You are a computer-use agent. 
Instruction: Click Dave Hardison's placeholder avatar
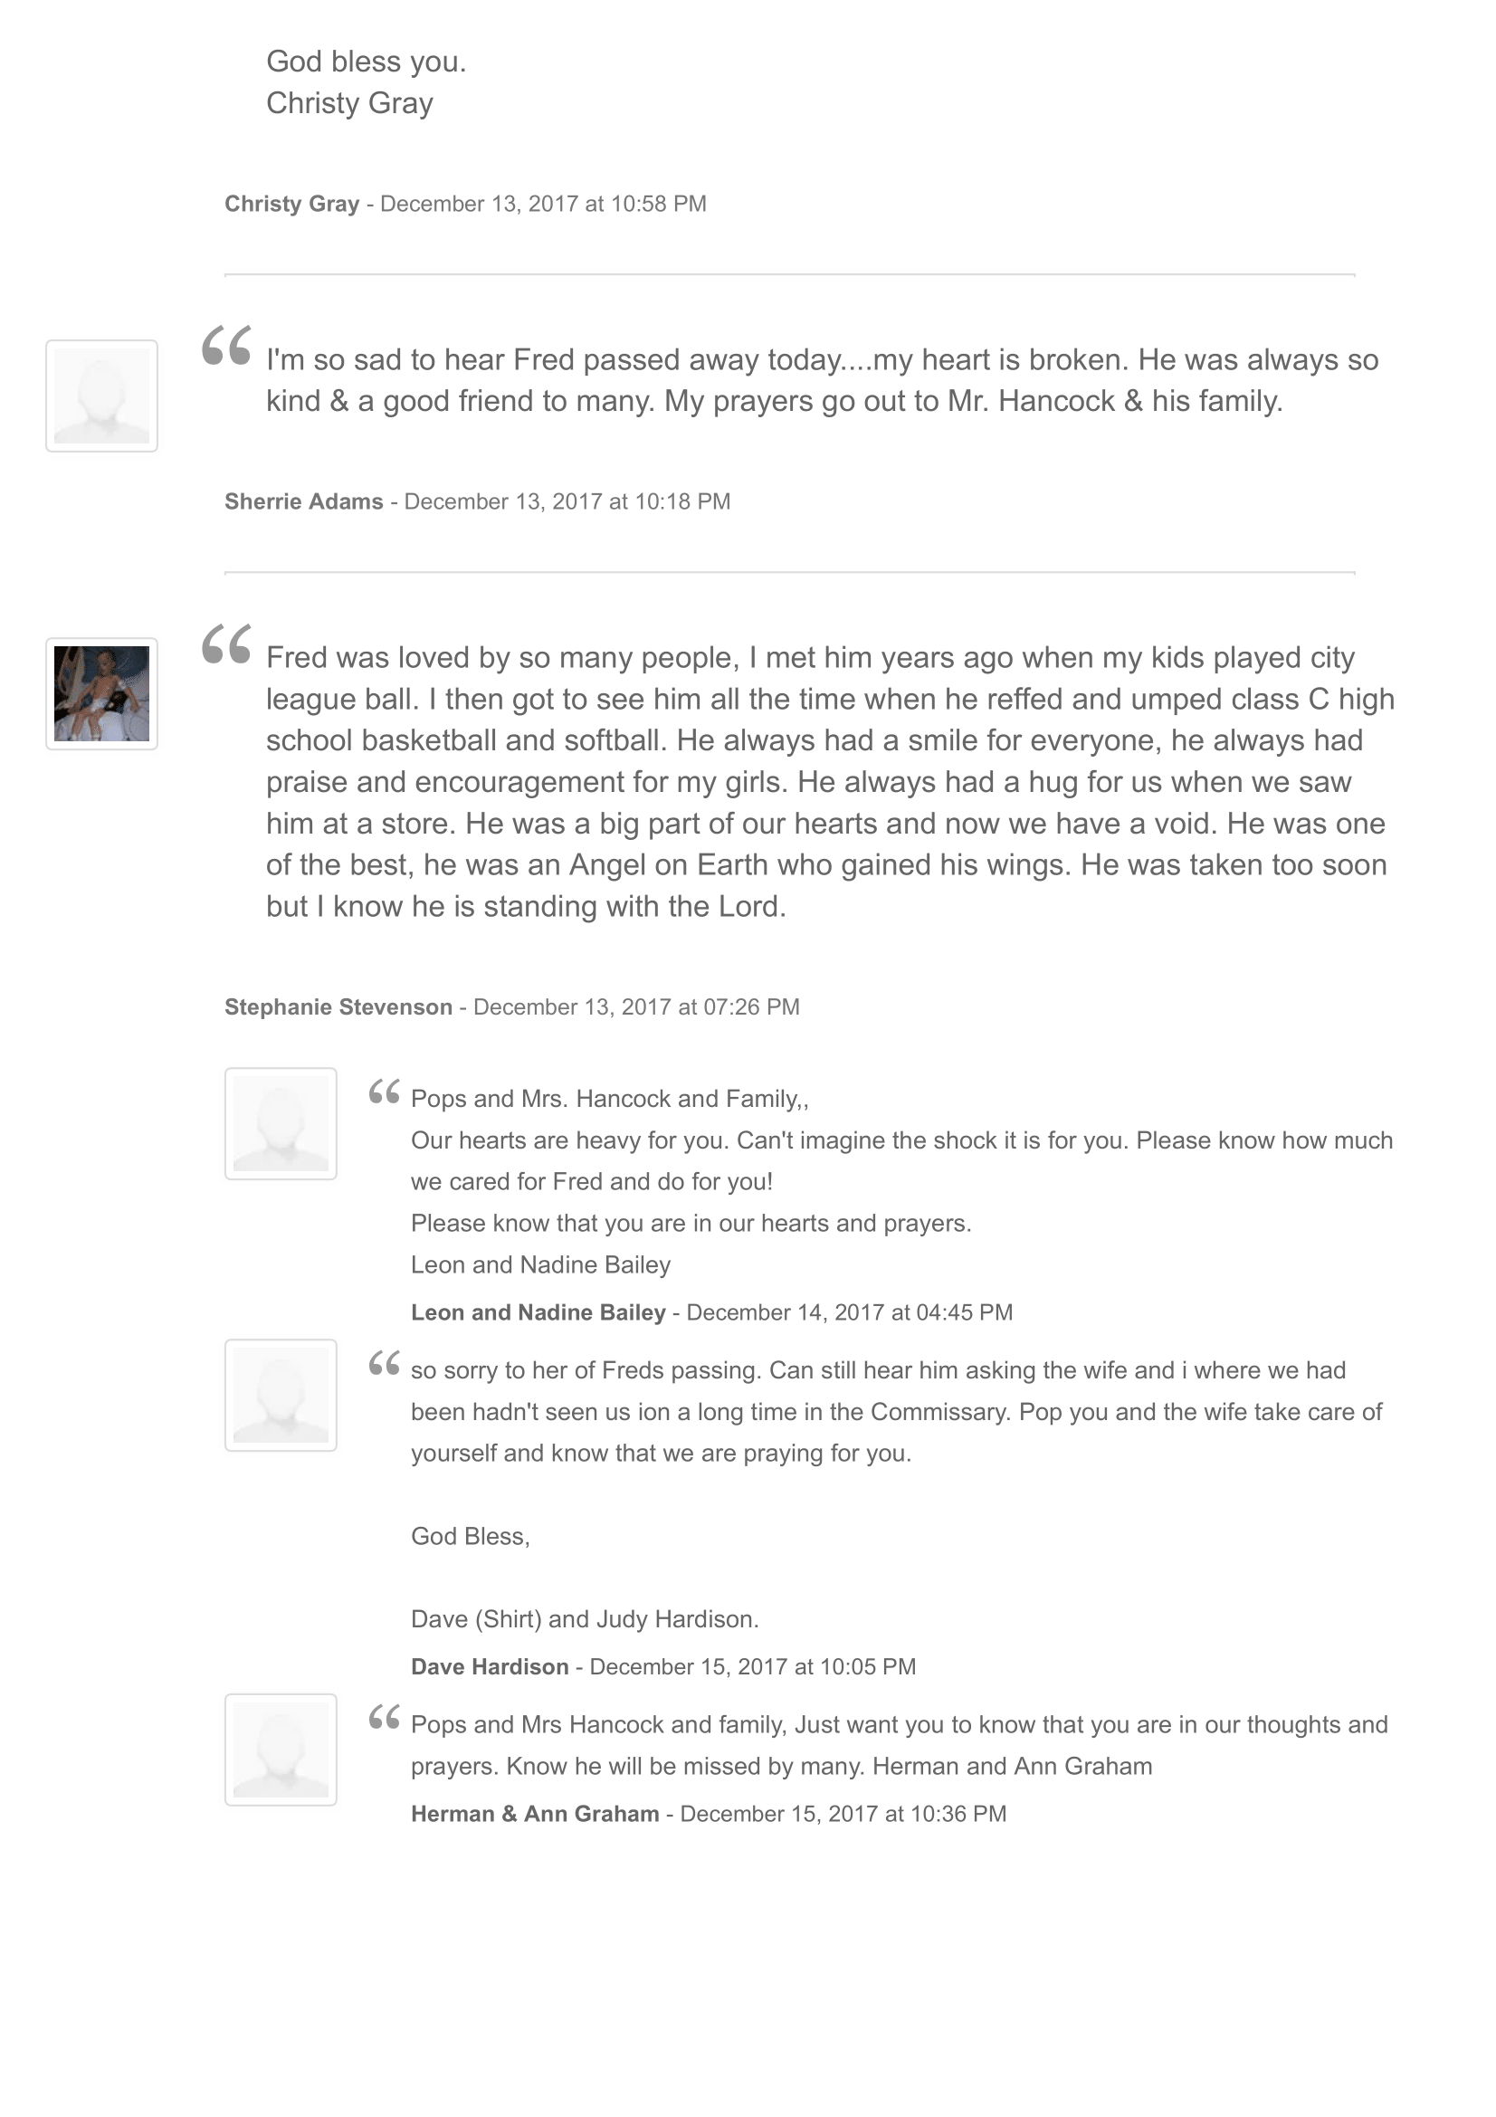281,1395
